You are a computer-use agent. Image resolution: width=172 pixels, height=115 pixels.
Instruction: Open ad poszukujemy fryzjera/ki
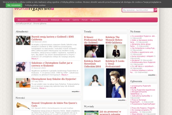(x=140, y=87)
